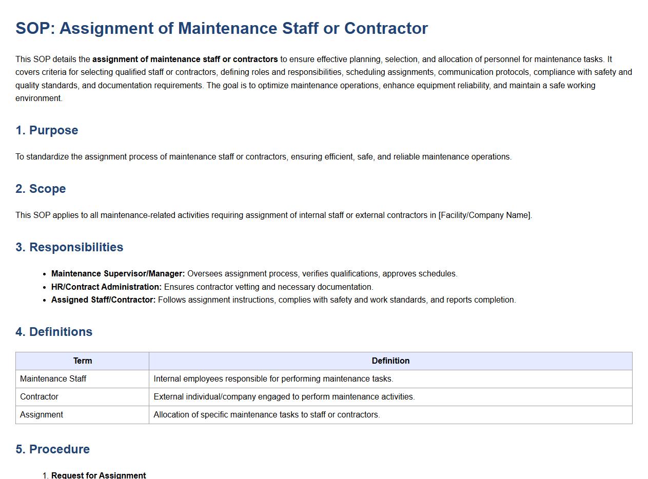Screen dimensions: 648x479
Task: Click the 'Assigned Staff/Contractor:' bullet label
Action: click(103, 300)
